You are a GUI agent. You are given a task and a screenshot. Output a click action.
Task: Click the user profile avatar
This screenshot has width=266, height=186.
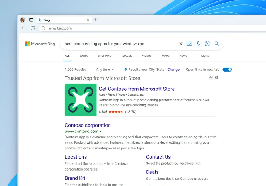click(x=23, y=20)
